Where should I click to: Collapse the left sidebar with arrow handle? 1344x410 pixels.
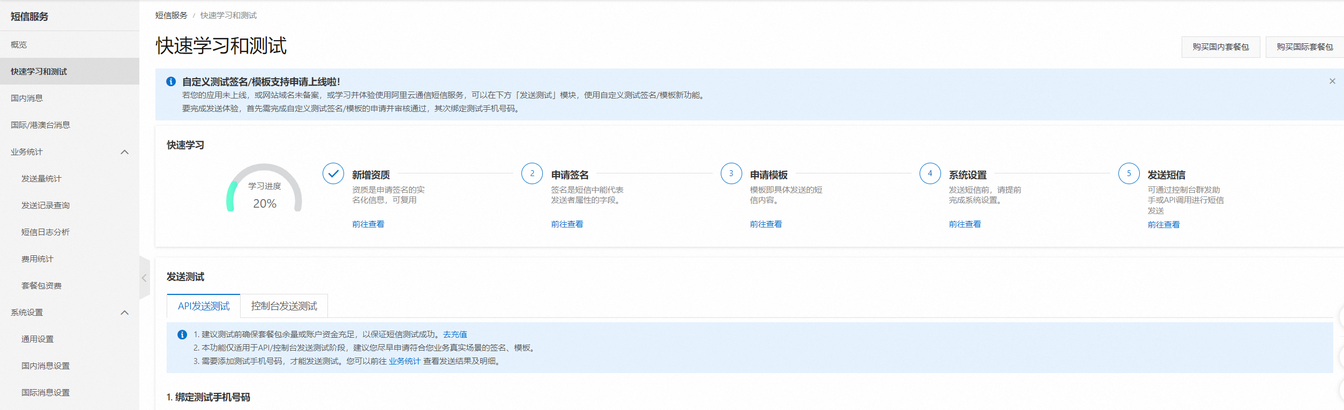click(x=144, y=278)
